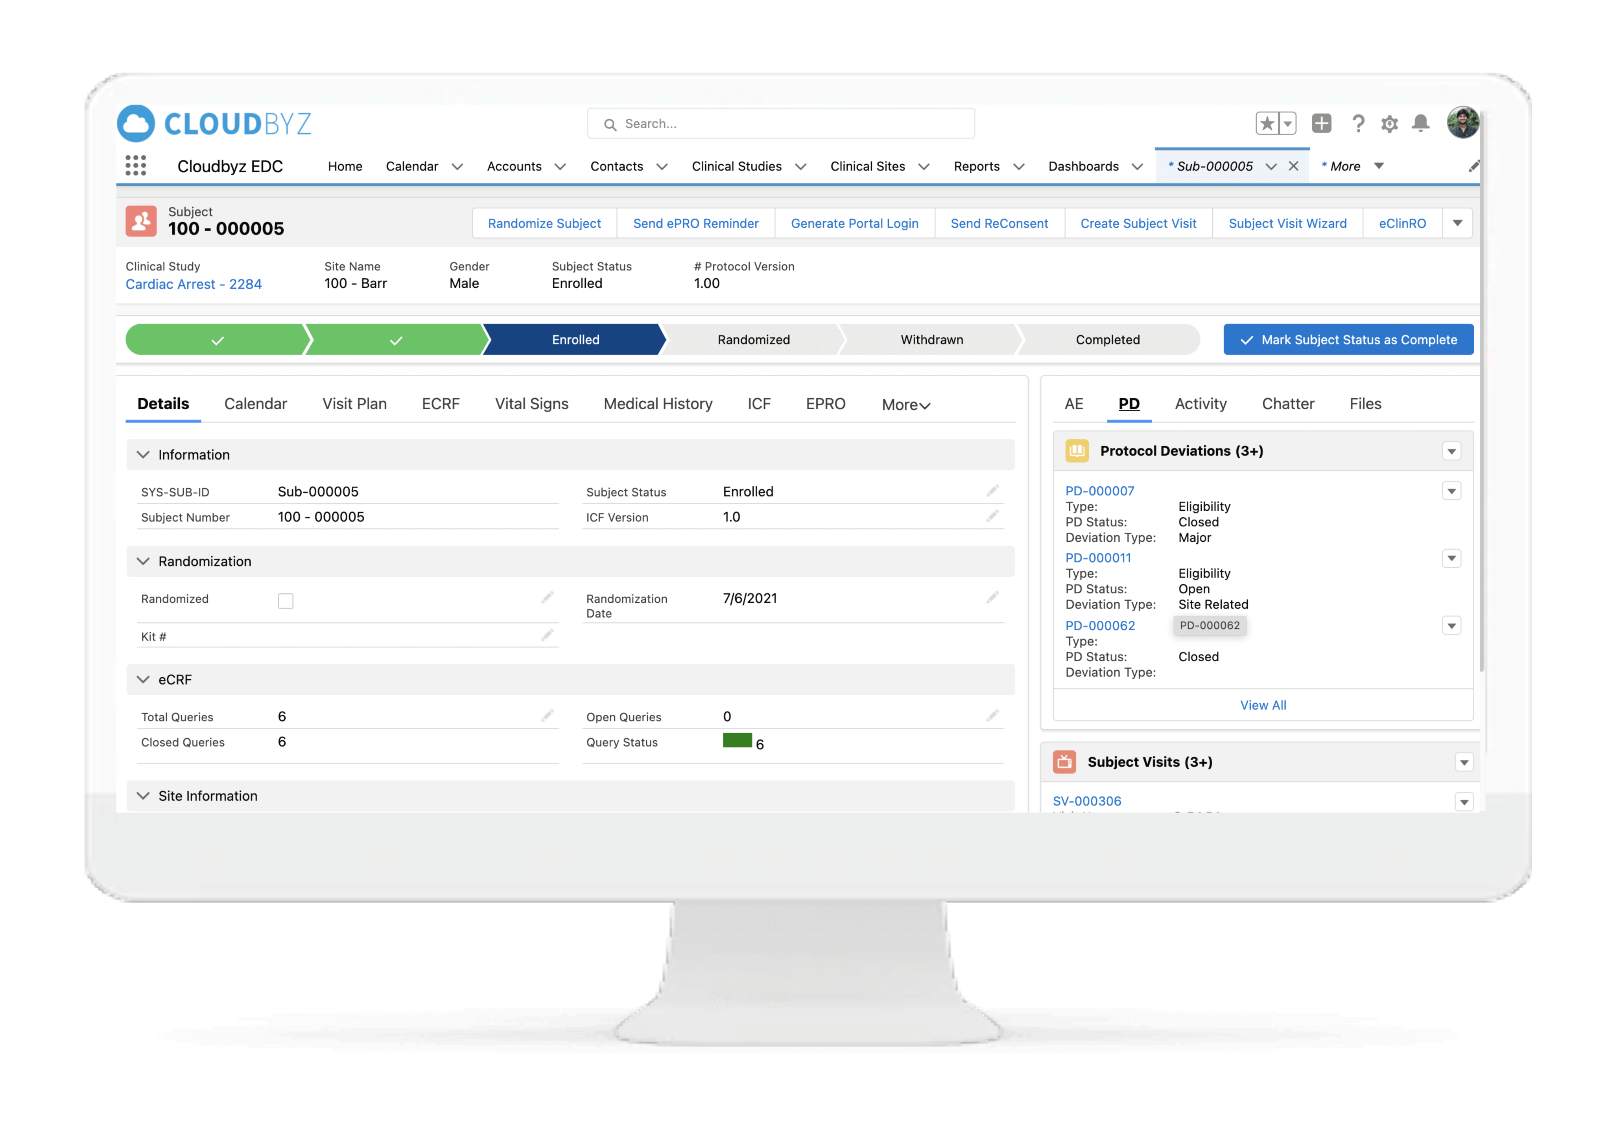
Task: Edit Subject Status with its pencil icon
Action: point(992,491)
